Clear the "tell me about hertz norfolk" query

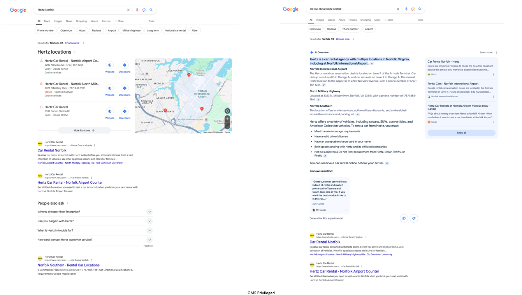coord(398,9)
